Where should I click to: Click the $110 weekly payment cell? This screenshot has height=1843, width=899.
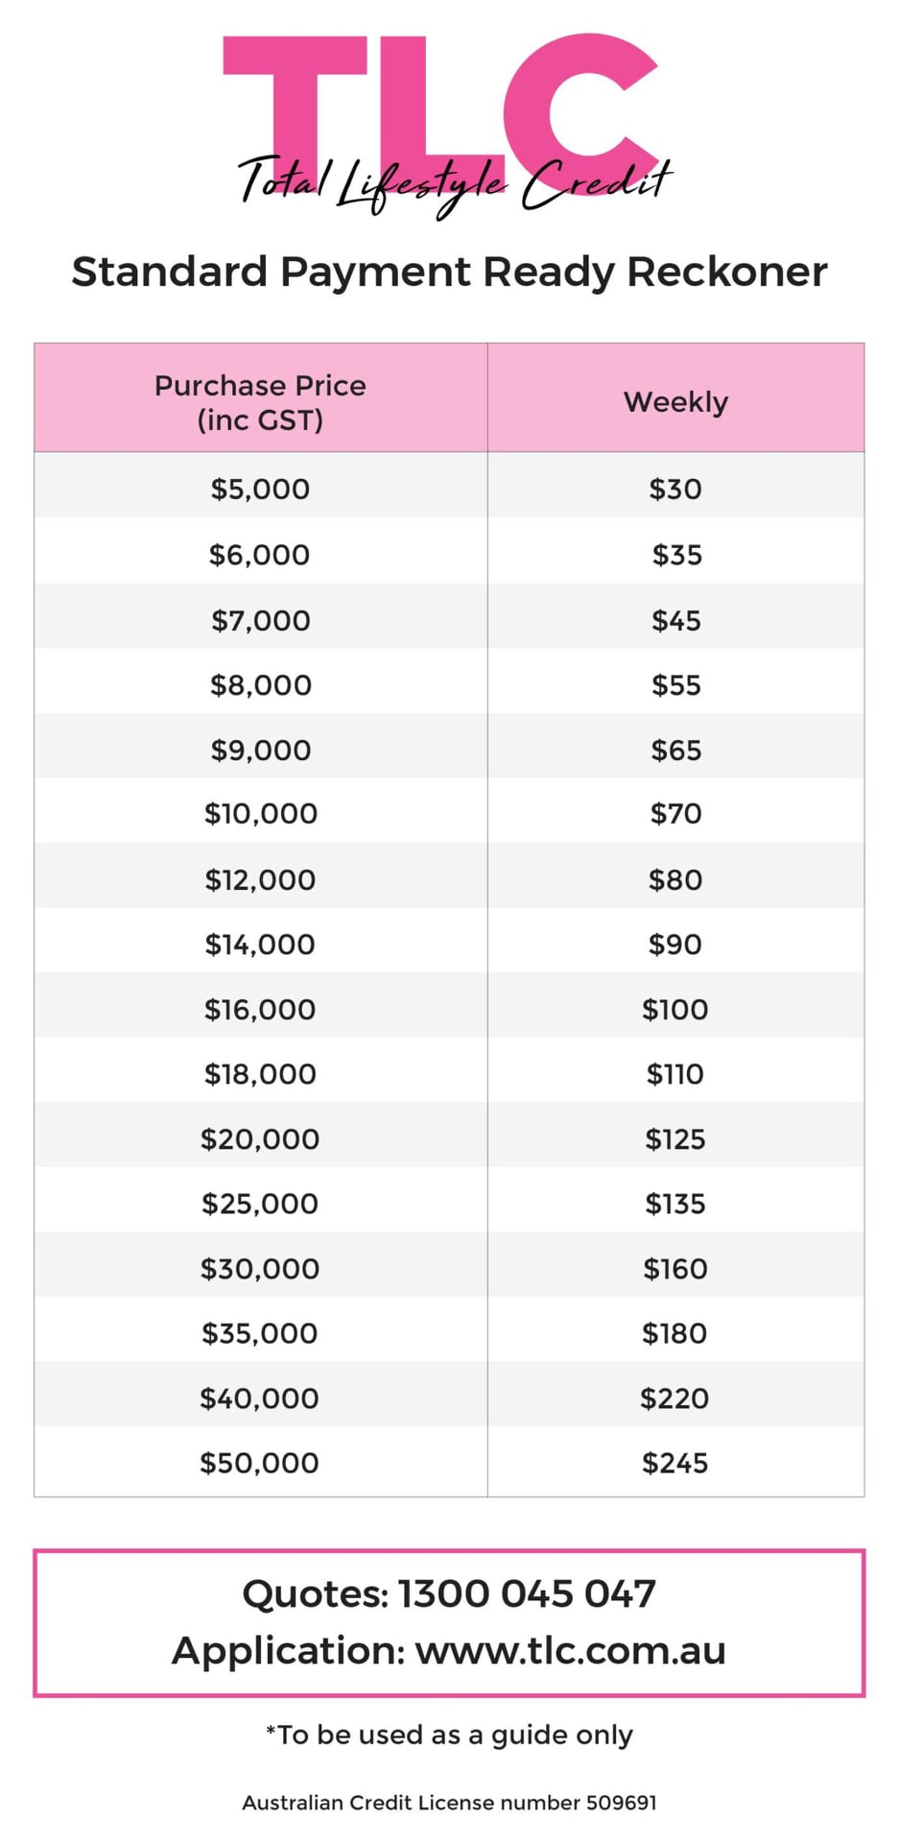[x=675, y=1073]
